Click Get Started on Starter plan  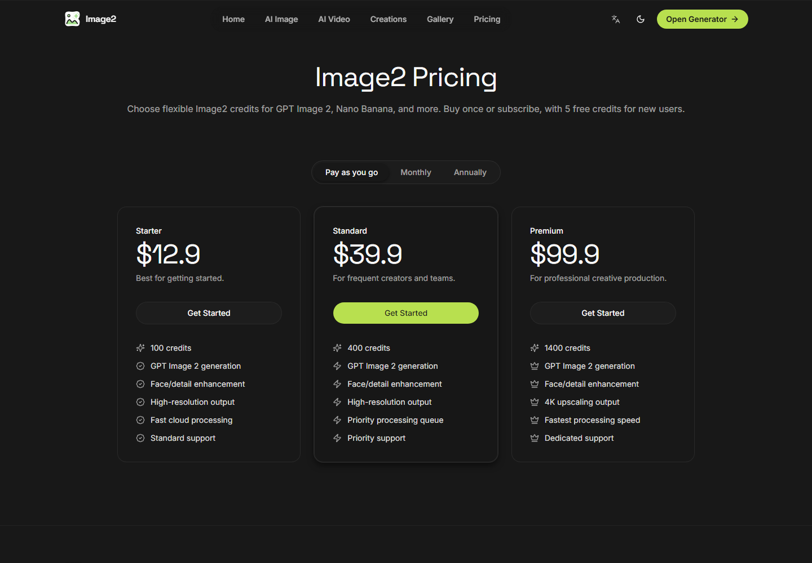tap(209, 313)
